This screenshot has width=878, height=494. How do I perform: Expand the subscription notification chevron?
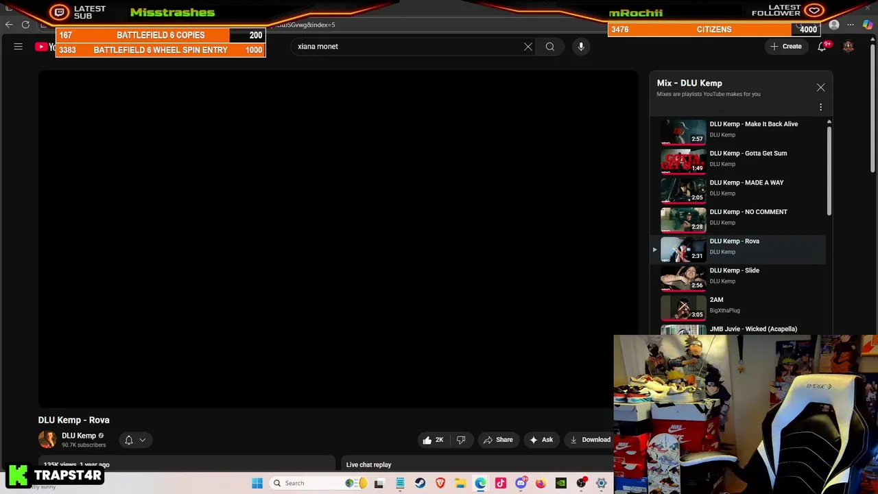point(143,440)
